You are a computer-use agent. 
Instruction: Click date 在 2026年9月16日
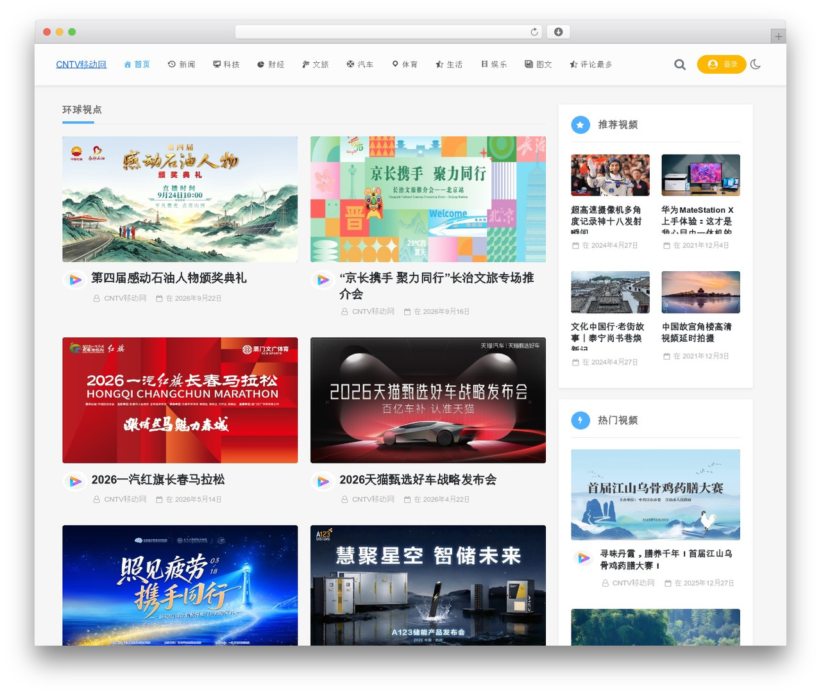(441, 312)
